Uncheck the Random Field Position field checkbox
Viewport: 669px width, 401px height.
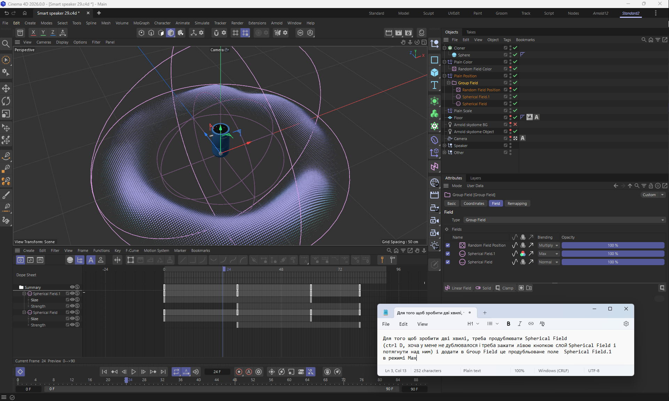(448, 245)
